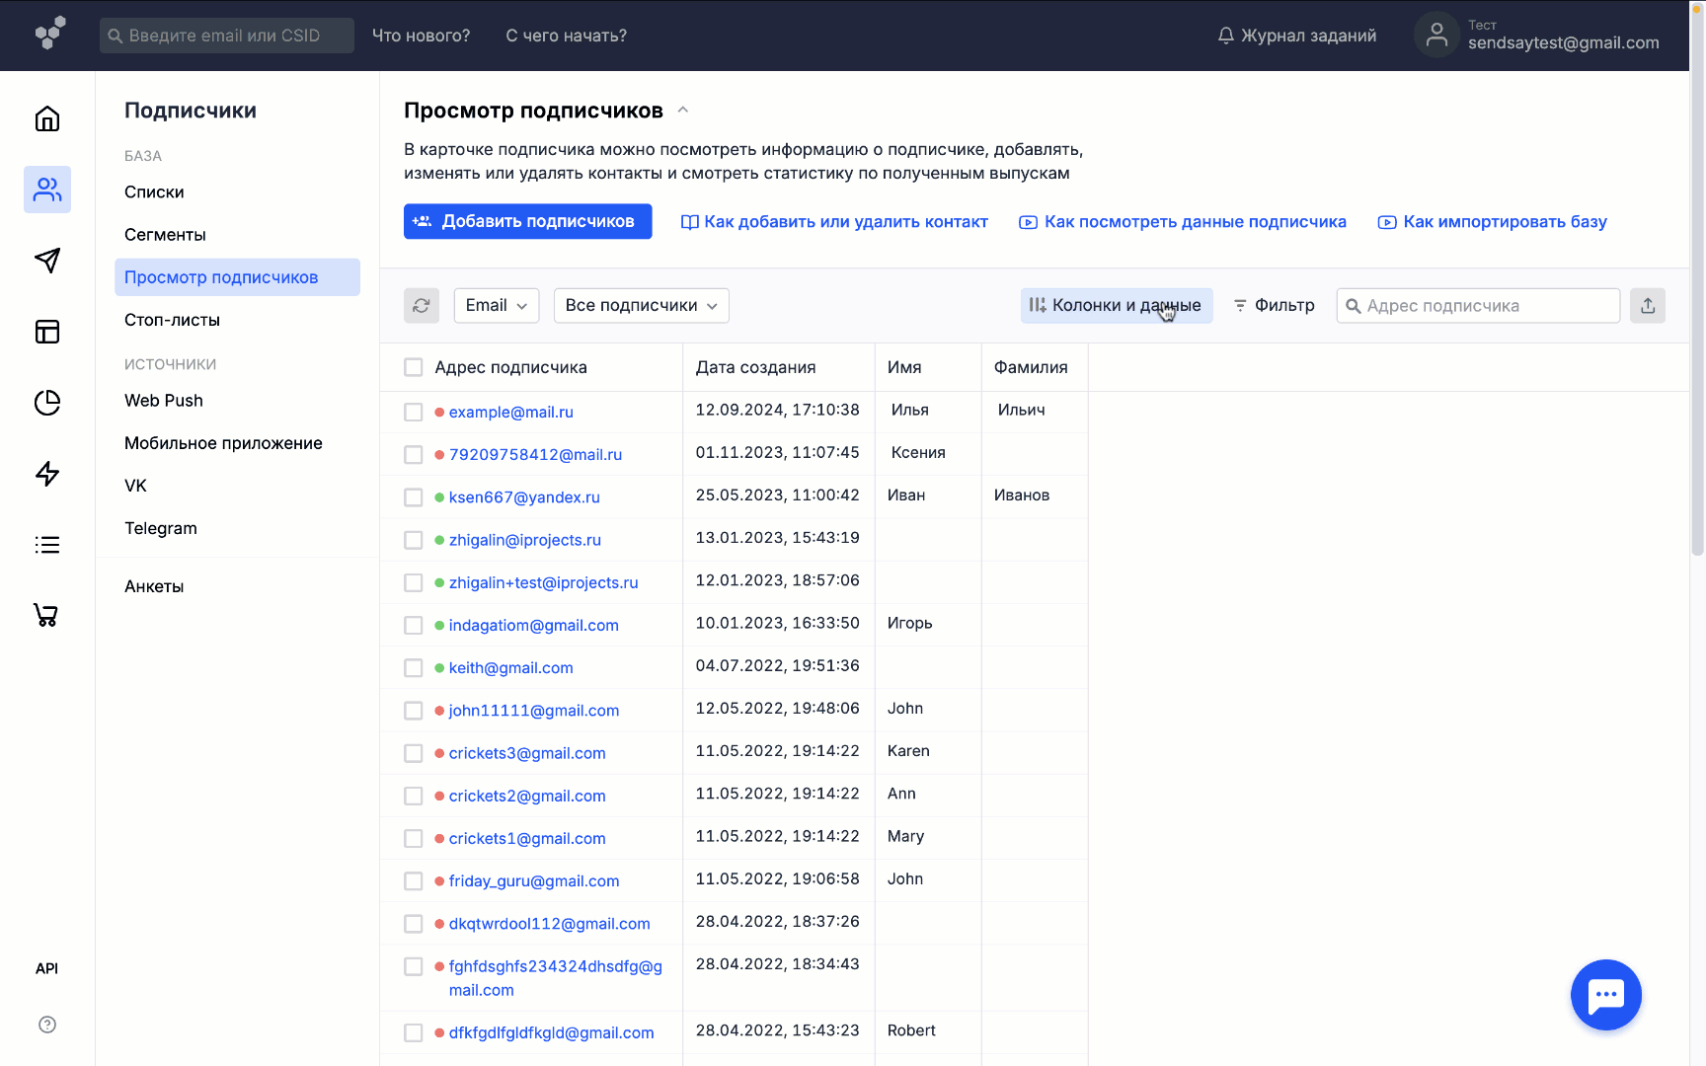Image resolution: width=1706 pixels, height=1066 pixels.
Task: Check the box for example@mail.ru
Action: point(414,413)
